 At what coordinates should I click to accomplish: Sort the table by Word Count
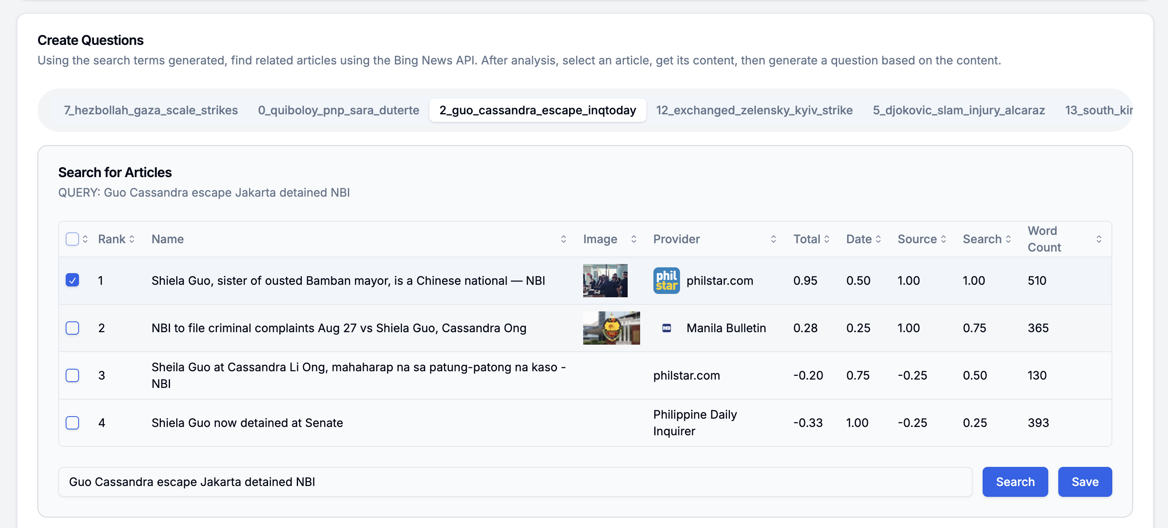coord(1099,239)
